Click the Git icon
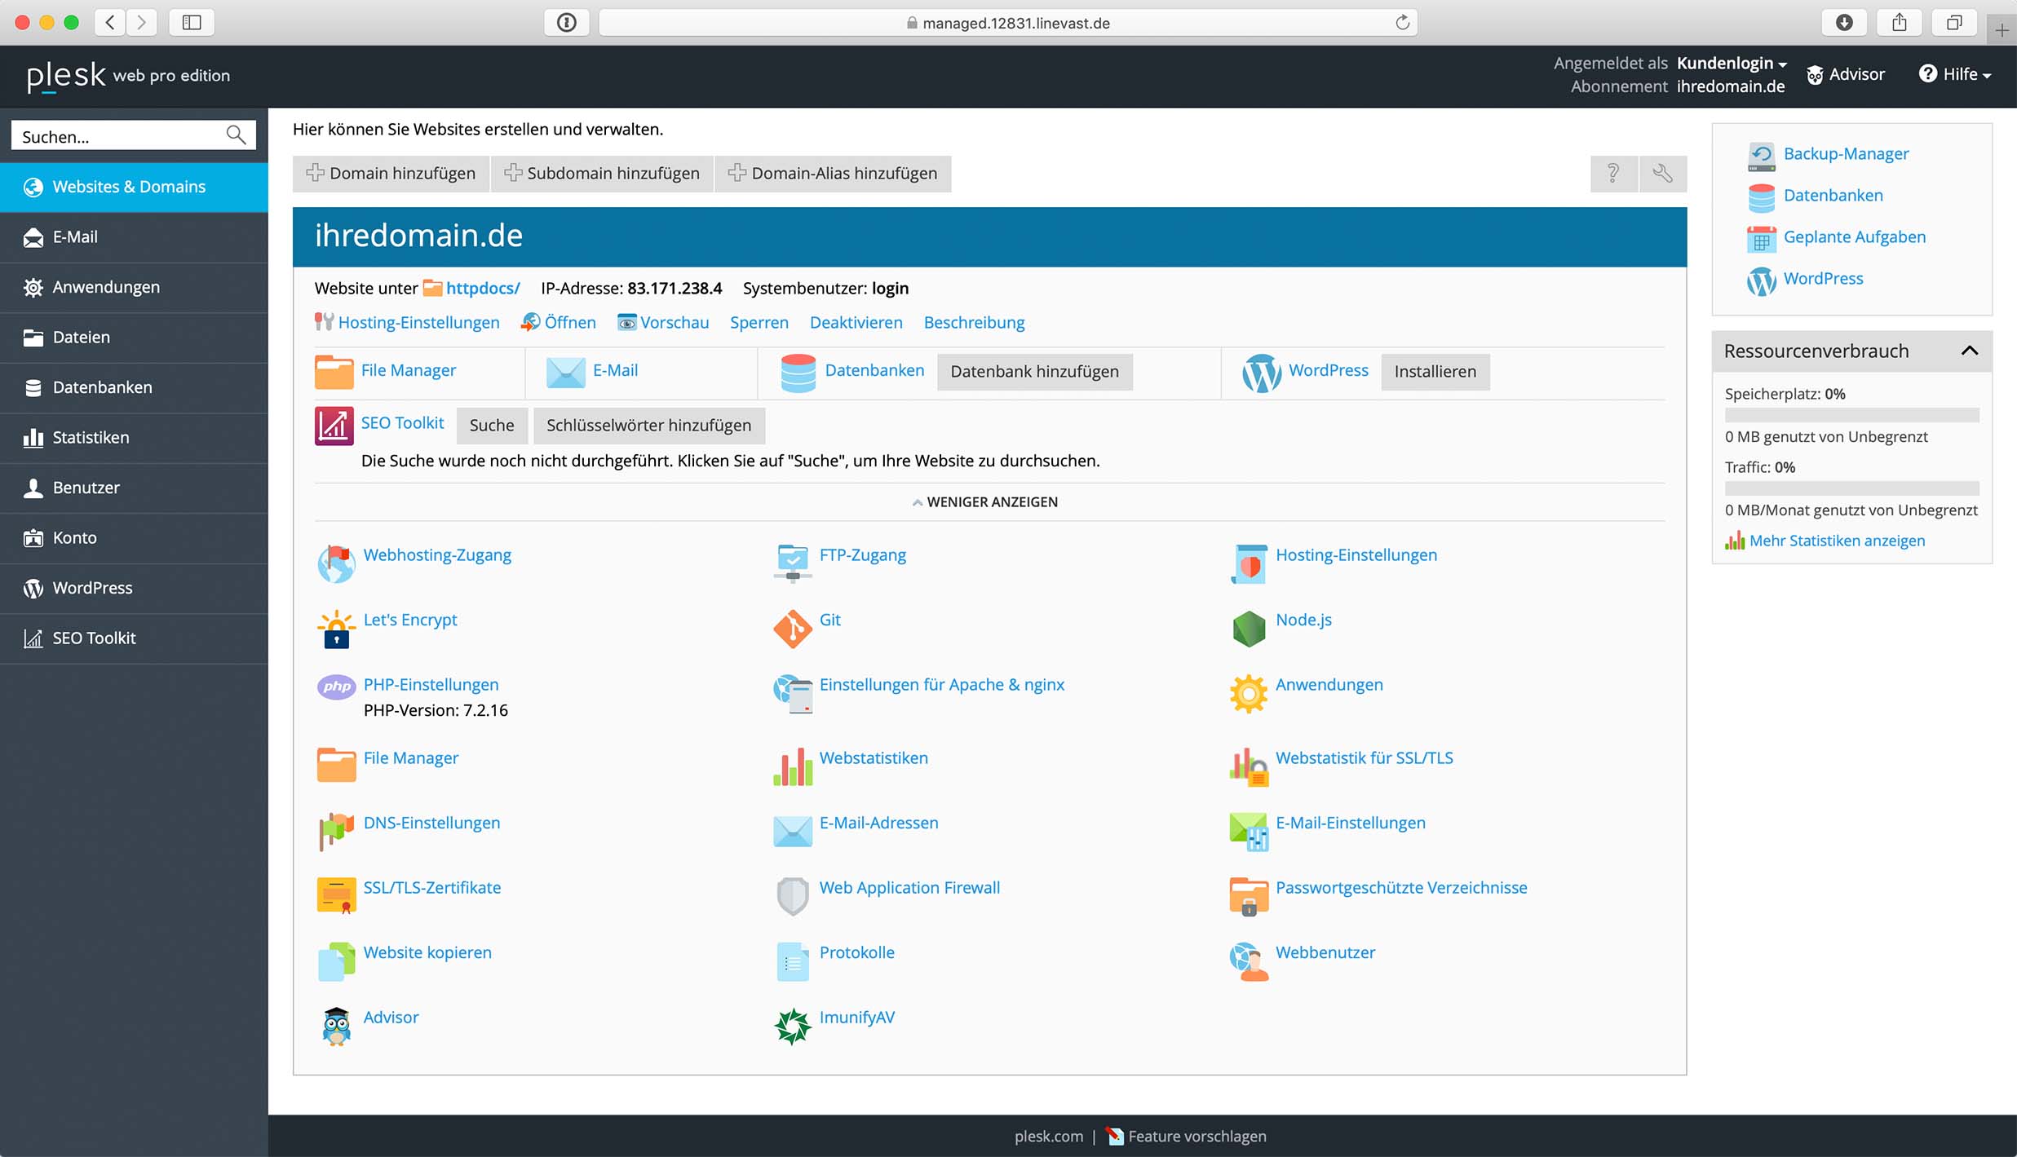The image size is (2017, 1157). (x=793, y=629)
